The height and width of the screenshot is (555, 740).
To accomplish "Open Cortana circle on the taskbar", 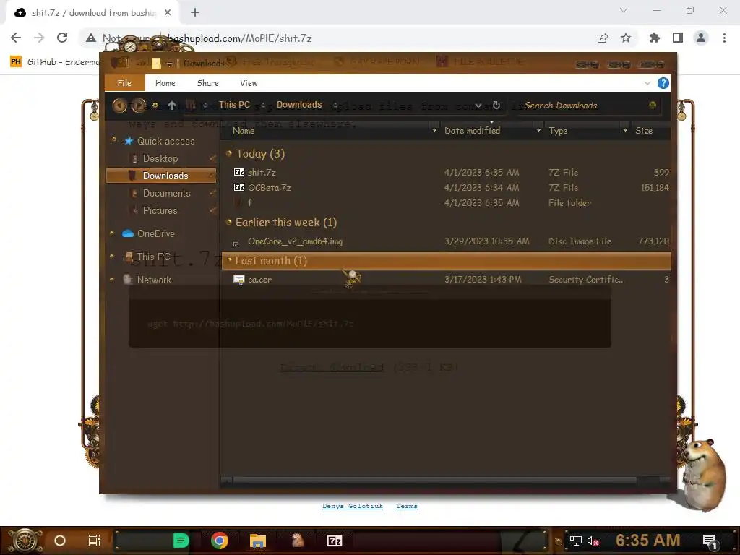I will click(60, 541).
